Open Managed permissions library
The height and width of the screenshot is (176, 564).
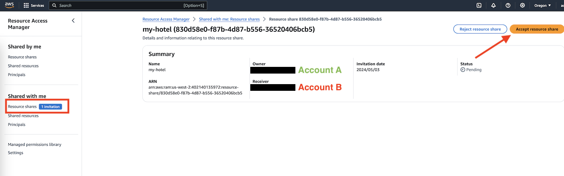(x=35, y=145)
